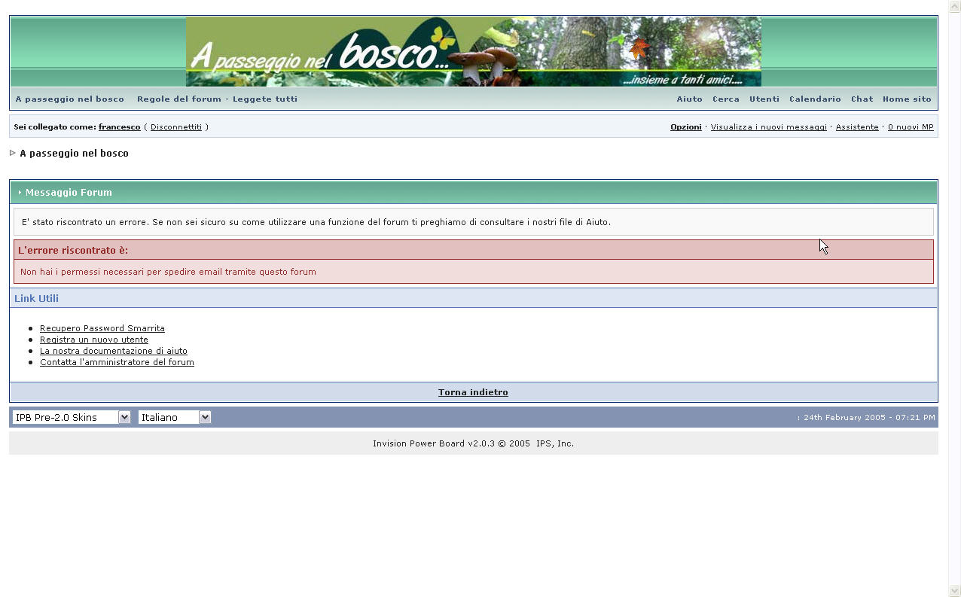This screenshot has width=961, height=597.
Task: Open Opzioni user settings
Action: pos(685,127)
